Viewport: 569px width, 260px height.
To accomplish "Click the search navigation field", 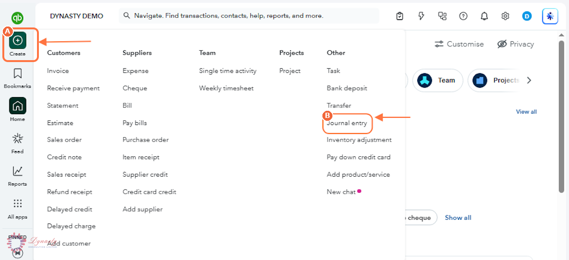I will tap(249, 16).
